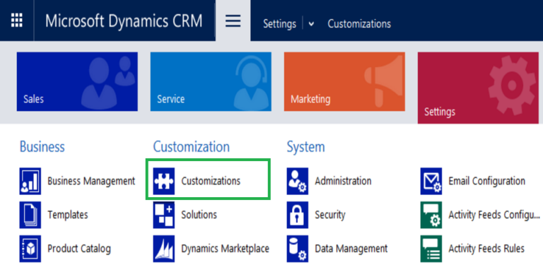Click the Dynamics Marketplace sail icon

click(164, 249)
